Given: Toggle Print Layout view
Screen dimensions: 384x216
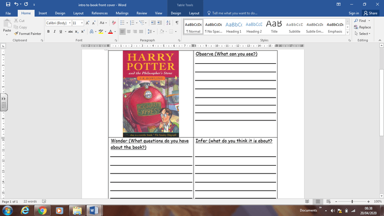Looking at the screenshot, I should pyautogui.click(x=318, y=201).
